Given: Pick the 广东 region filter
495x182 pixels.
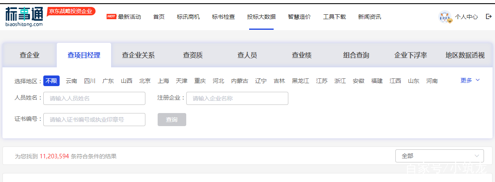Looking at the screenshot, I should [108, 81].
